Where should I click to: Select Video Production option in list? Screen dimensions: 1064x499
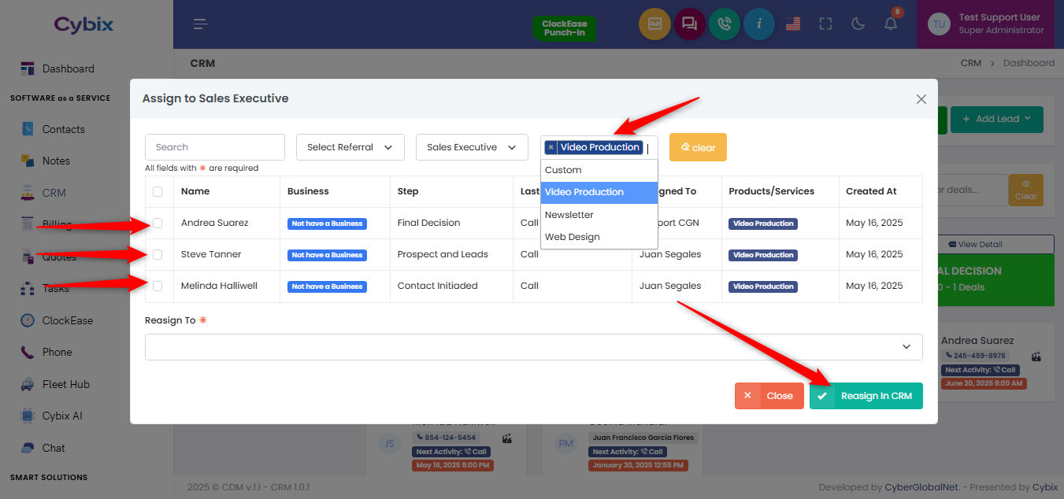click(x=599, y=192)
